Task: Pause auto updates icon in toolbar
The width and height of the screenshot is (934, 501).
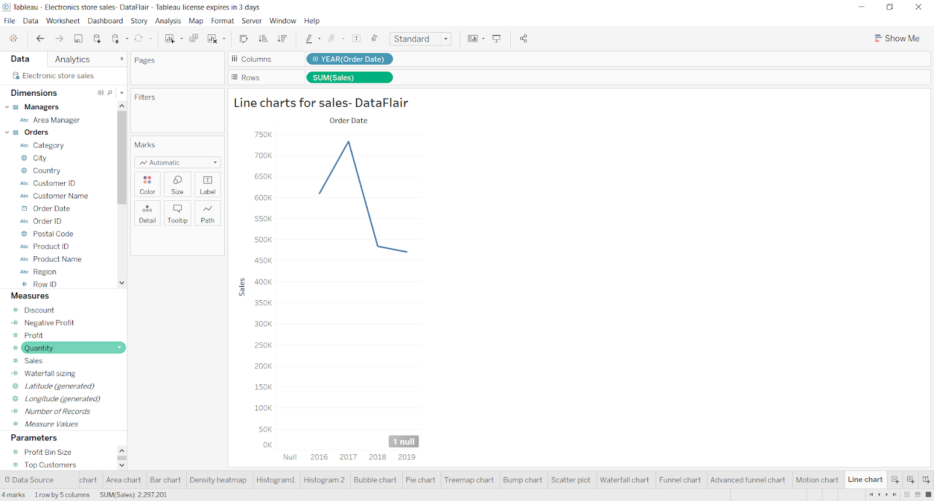Action: [x=116, y=39]
